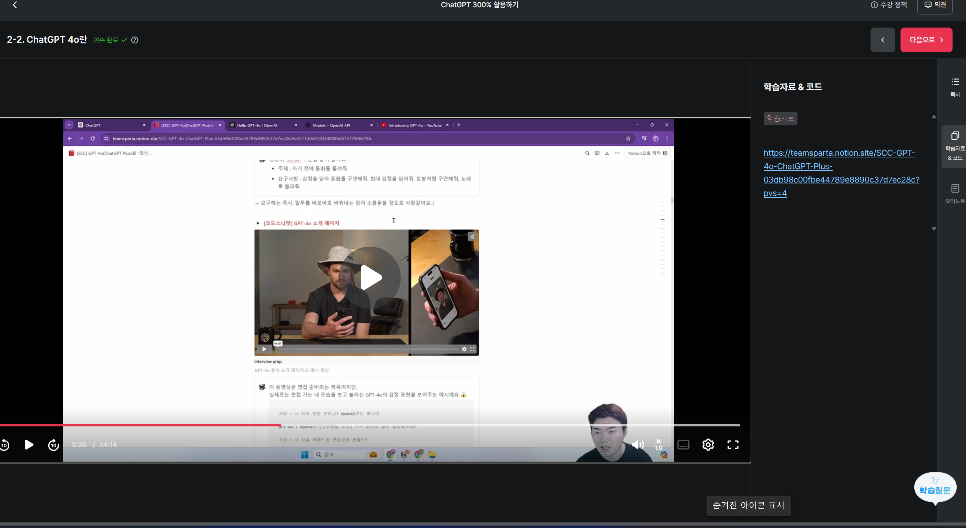The image size is (966, 528).
Task: Expand the [코드스니펫] GPT-4o 소개 페이지 toggle
Action: click(258, 223)
